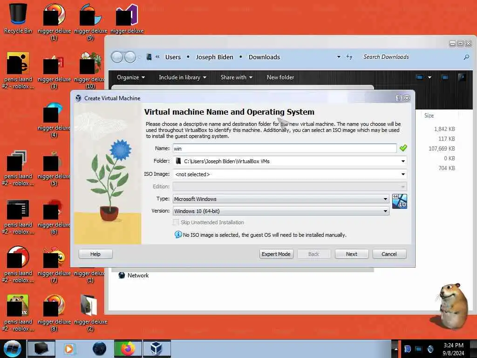Click the Windows 10 64-bit OS badge icon

[399, 201]
